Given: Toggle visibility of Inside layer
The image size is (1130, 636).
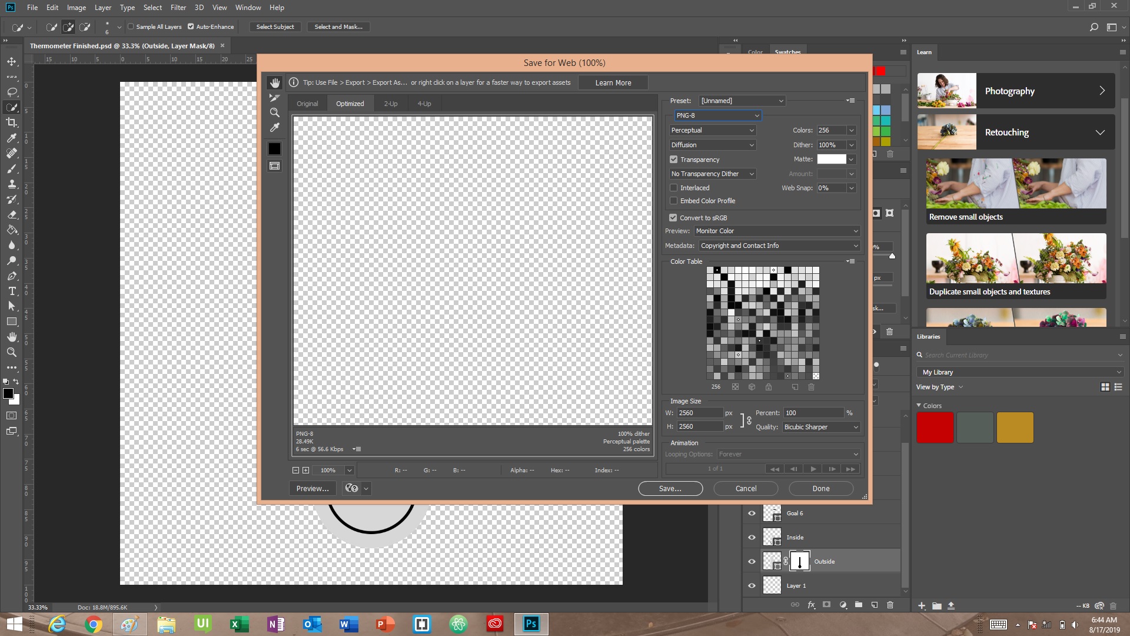Looking at the screenshot, I should [751, 536].
